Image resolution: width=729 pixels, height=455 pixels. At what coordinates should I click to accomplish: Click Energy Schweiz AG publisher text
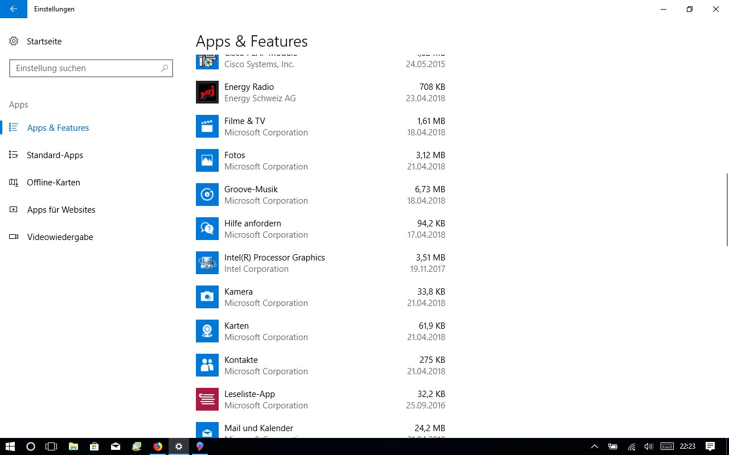point(260,98)
